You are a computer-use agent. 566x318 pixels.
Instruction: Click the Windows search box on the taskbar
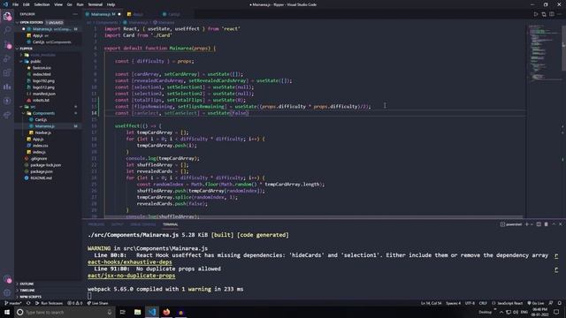tap(65, 312)
